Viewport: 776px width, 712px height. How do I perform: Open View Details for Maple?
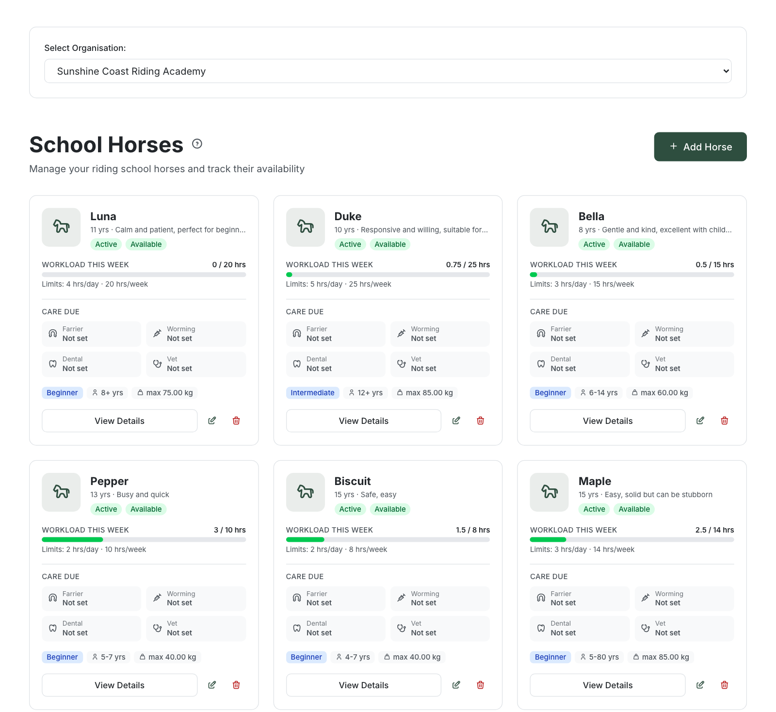pos(607,685)
